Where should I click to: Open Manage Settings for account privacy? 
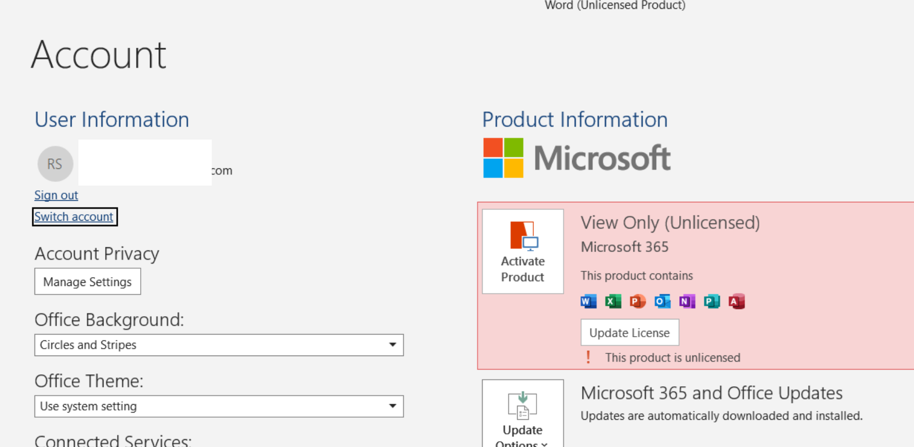tap(87, 282)
